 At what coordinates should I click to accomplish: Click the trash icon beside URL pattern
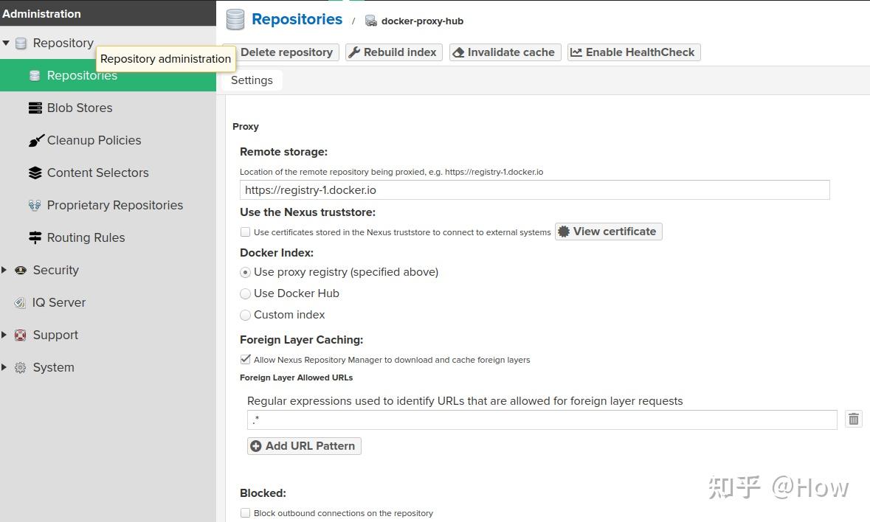tap(853, 420)
